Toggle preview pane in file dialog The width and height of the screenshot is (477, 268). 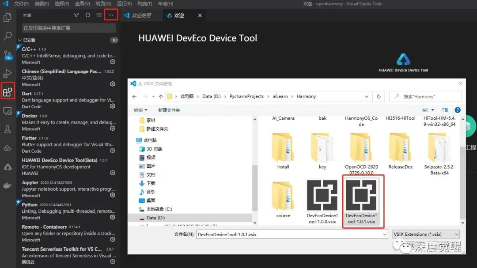444,110
